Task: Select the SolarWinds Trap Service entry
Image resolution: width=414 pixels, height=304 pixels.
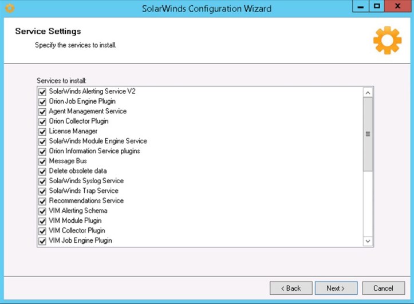Action: tap(84, 191)
